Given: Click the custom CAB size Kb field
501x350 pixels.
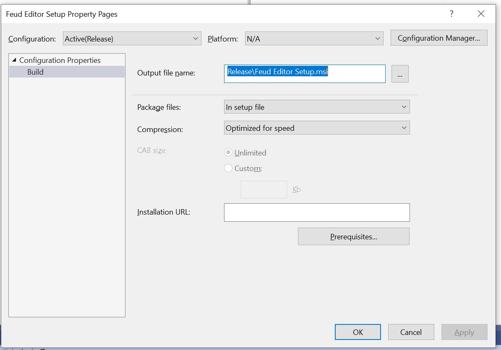Looking at the screenshot, I should click(264, 189).
